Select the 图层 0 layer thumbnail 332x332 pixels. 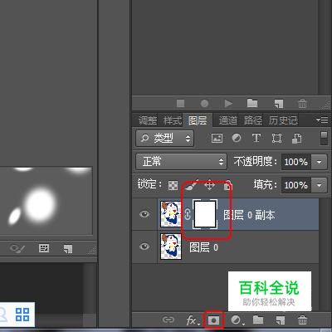coord(171,247)
